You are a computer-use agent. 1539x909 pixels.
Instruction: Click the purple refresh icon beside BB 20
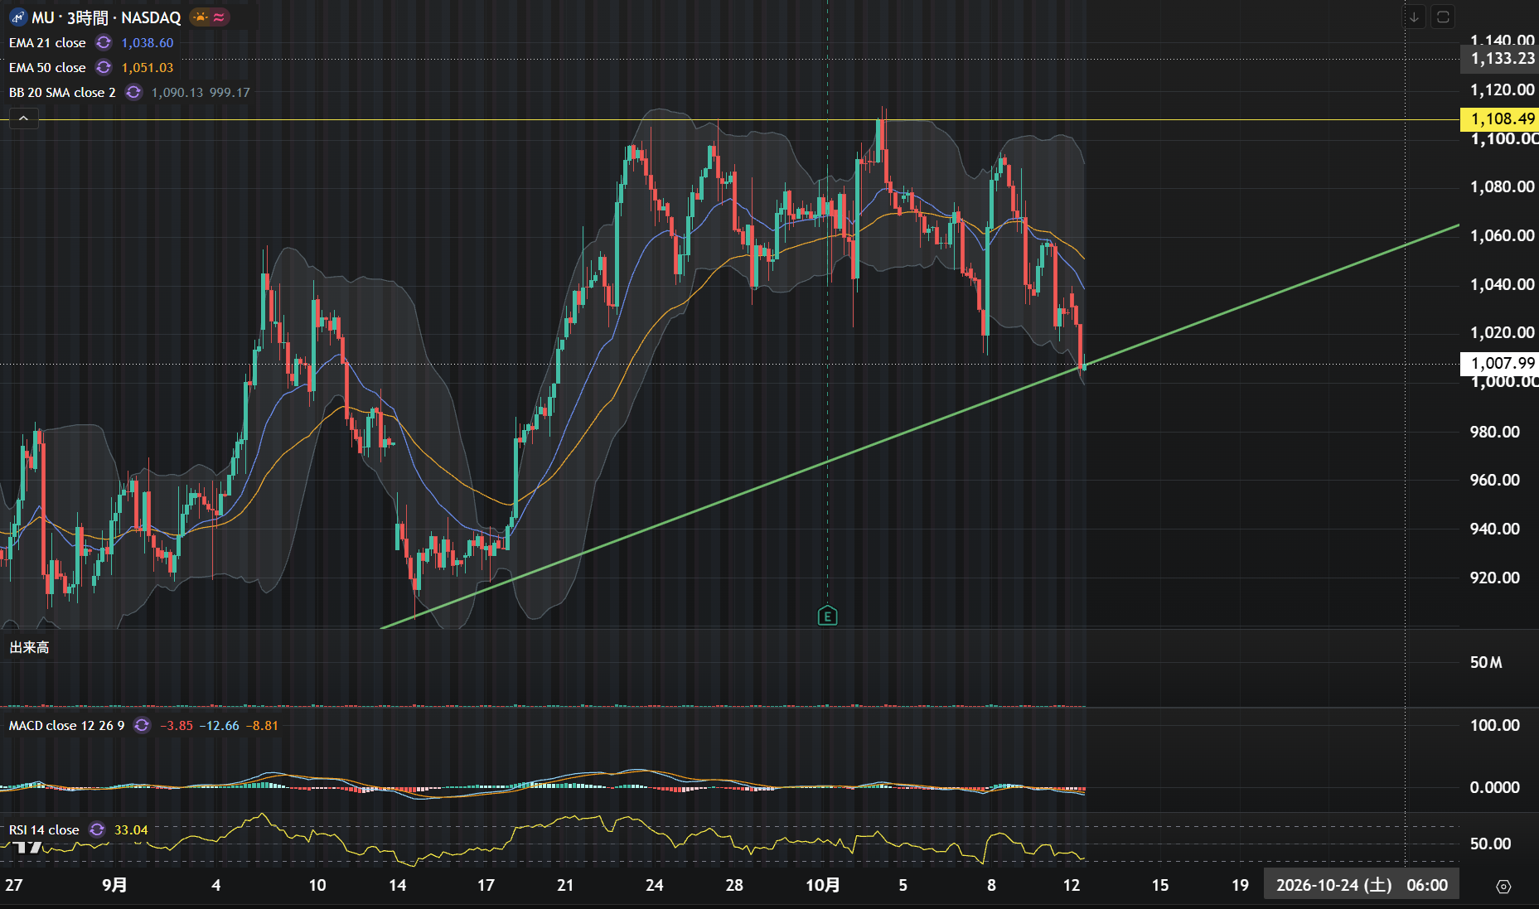click(133, 93)
